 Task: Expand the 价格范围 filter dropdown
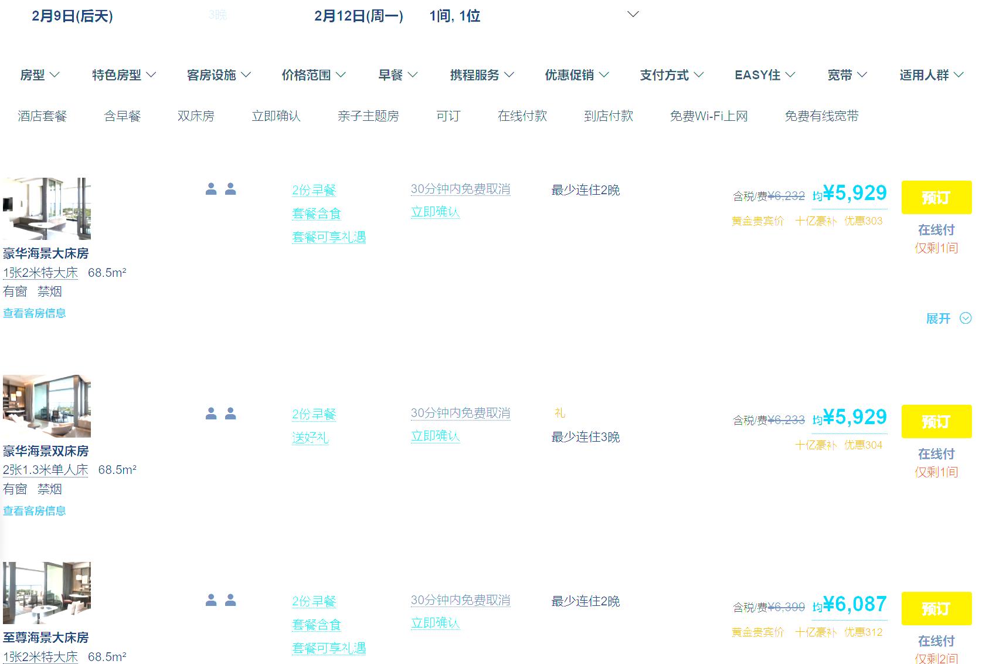[x=314, y=75]
